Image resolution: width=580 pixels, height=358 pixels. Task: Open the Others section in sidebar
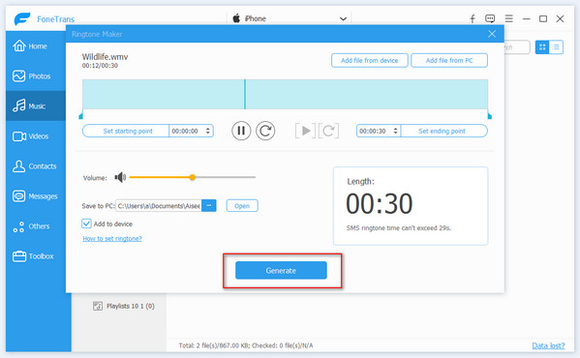tap(35, 226)
